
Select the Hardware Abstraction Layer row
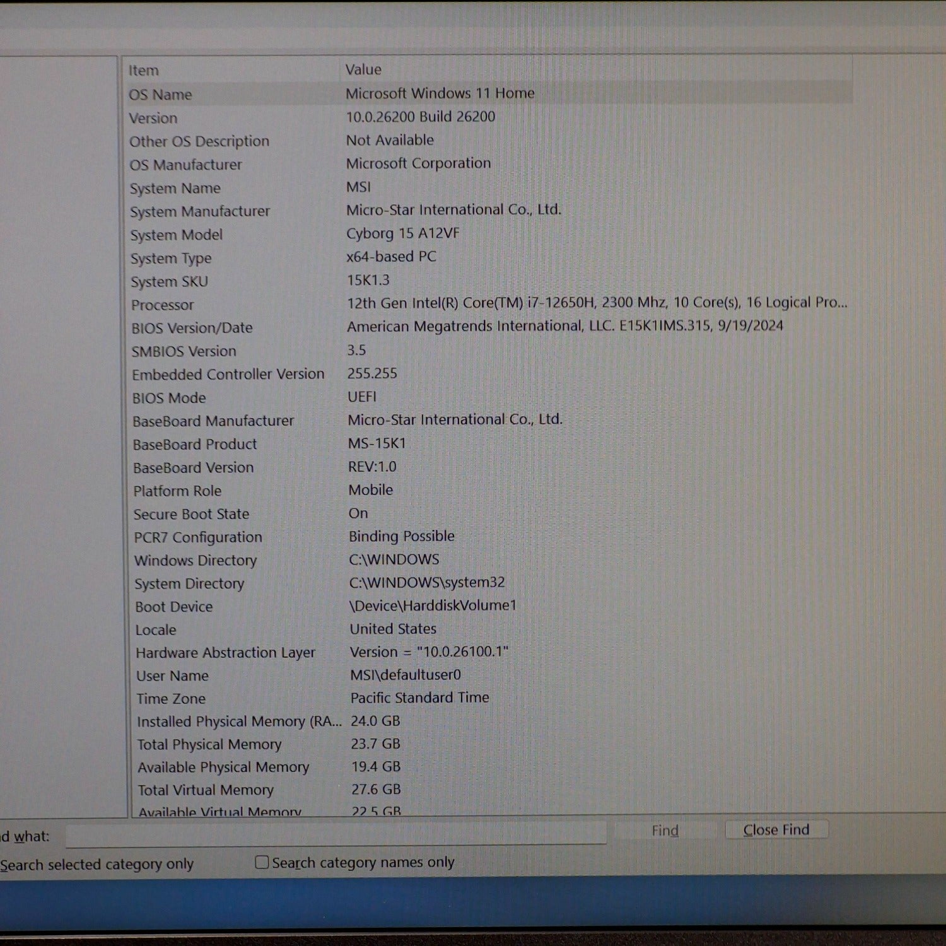(x=225, y=653)
